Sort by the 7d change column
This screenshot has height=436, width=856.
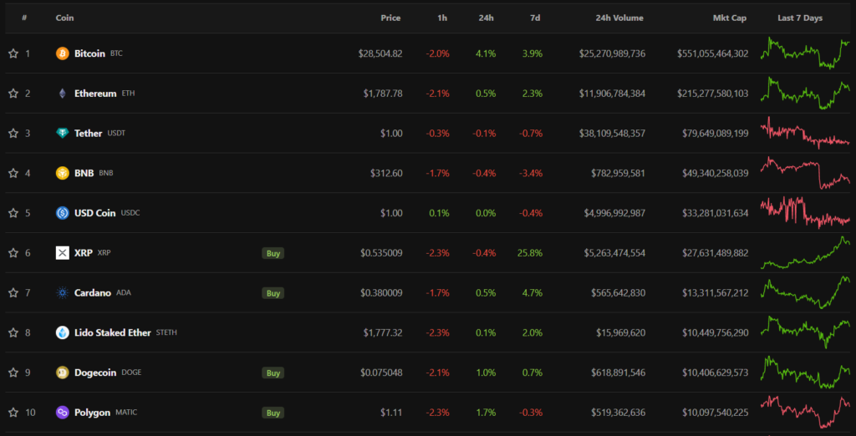coord(534,18)
